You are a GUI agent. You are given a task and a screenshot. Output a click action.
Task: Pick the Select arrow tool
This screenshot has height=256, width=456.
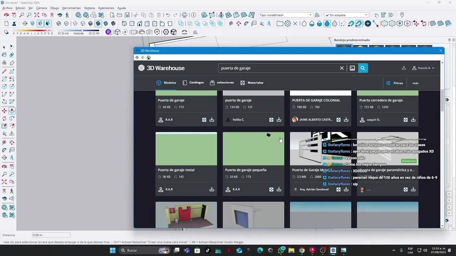click(x=4, y=47)
